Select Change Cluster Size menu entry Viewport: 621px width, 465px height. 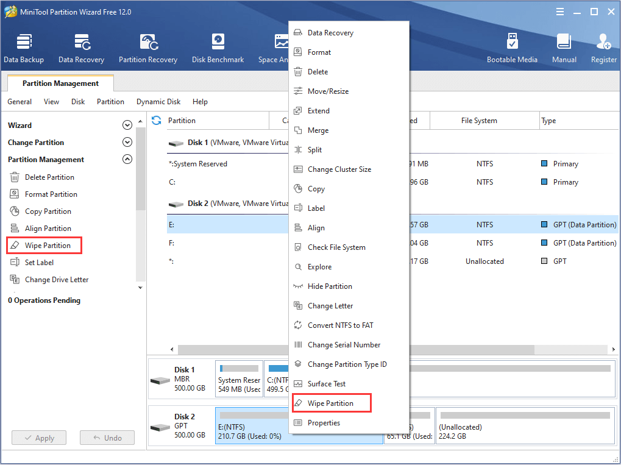click(349, 169)
